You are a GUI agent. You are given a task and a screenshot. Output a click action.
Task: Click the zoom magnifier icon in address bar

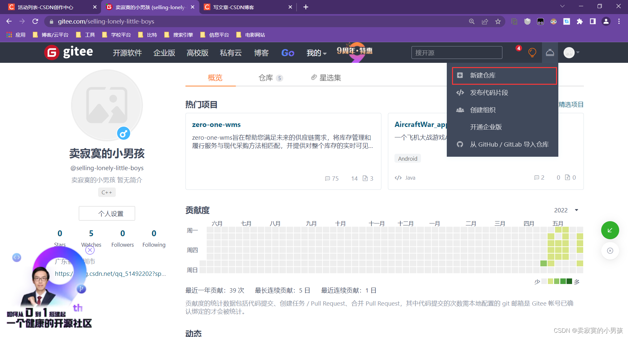tap(472, 22)
